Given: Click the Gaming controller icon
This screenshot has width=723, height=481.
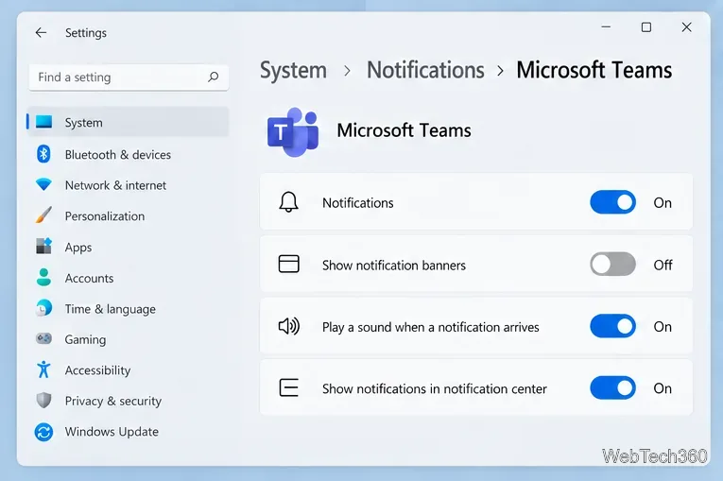Looking at the screenshot, I should pyautogui.click(x=43, y=339).
